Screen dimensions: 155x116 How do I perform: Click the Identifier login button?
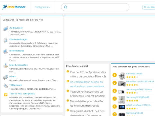[x=148, y=7]
